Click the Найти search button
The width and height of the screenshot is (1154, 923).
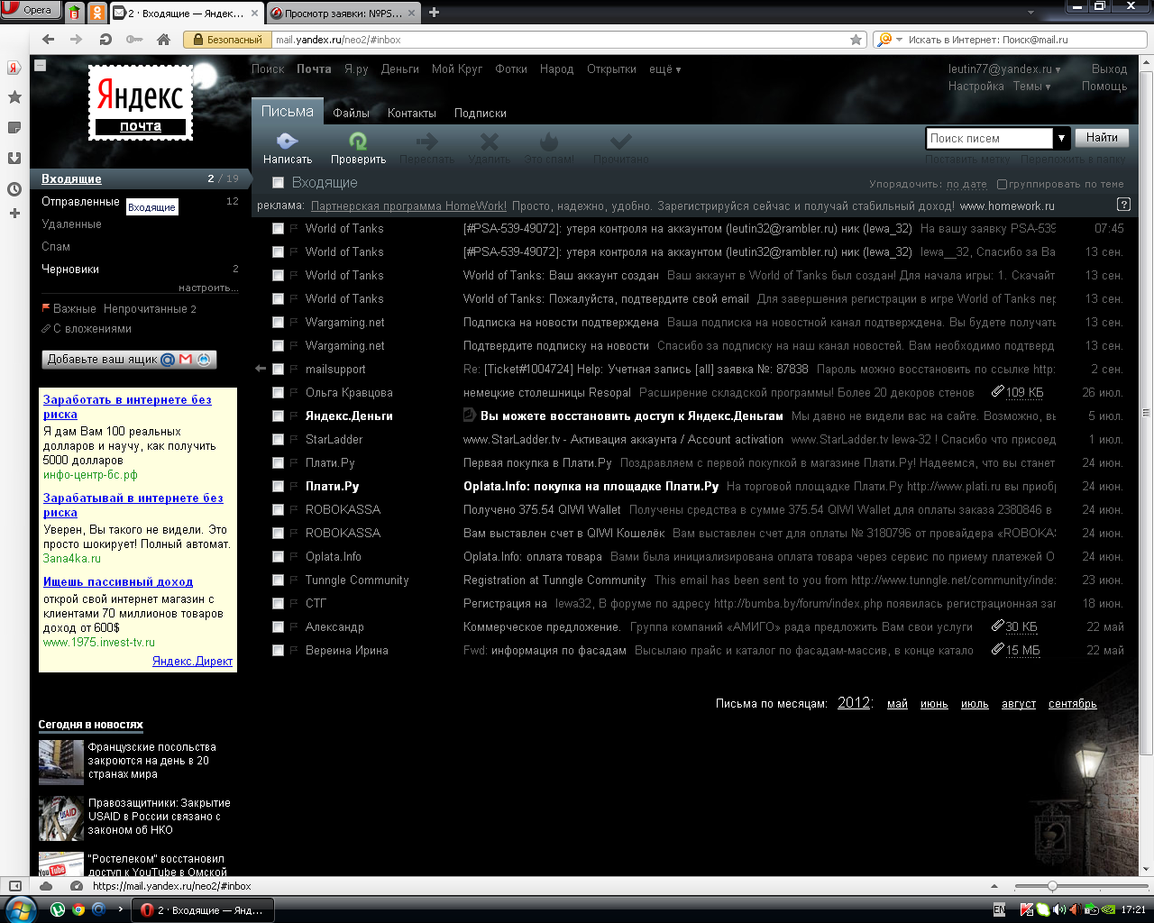click(x=1102, y=138)
